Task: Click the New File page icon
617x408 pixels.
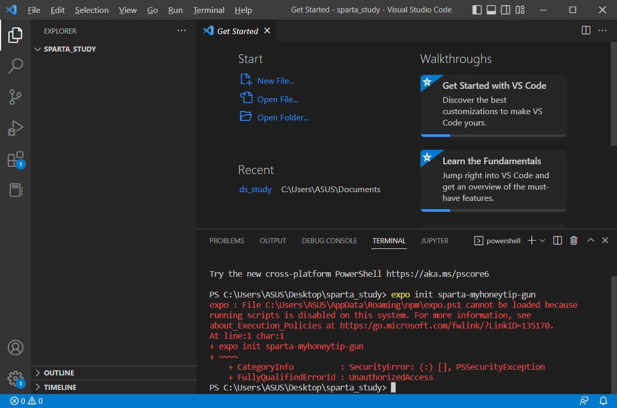Action: pyautogui.click(x=246, y=80)
